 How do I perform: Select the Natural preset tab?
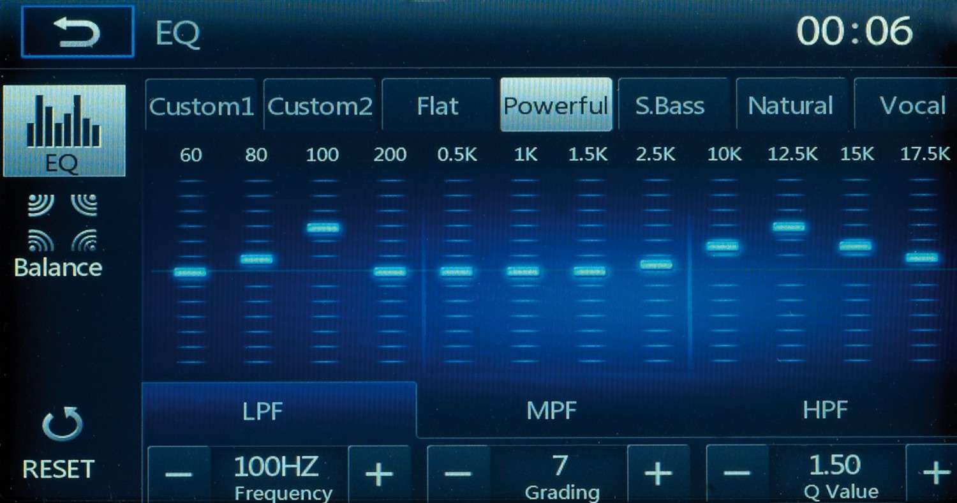tap(792, 105)
